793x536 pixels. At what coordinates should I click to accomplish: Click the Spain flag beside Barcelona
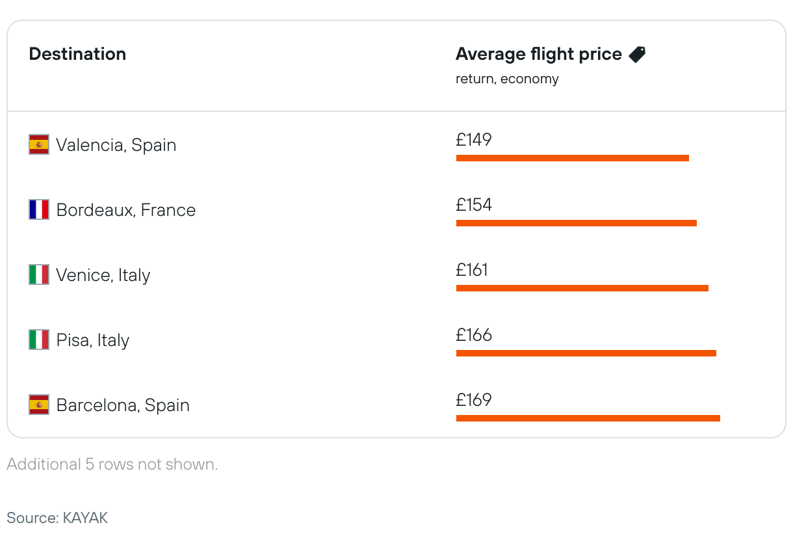(39, 405)
